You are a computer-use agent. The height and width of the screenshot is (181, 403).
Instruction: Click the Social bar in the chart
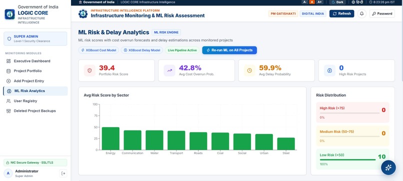click(x=242, y=141)
